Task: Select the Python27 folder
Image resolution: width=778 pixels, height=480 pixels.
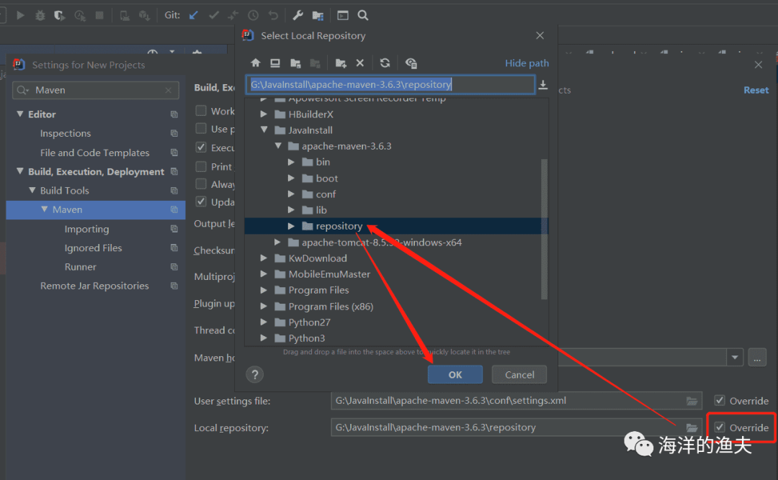Action: coord(309,322)
